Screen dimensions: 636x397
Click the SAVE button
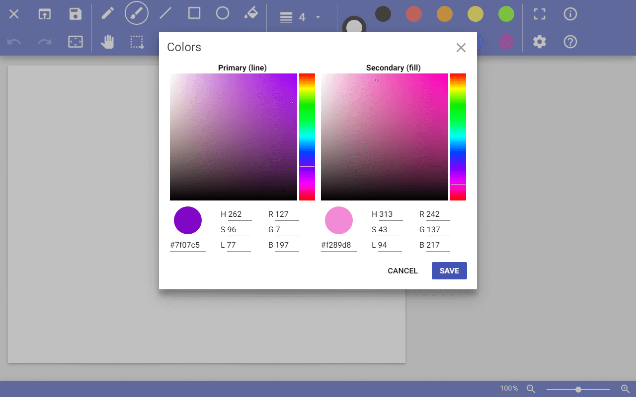click(449, 270)
